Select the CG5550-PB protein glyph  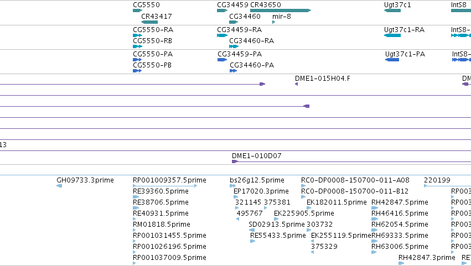point(137,71)
